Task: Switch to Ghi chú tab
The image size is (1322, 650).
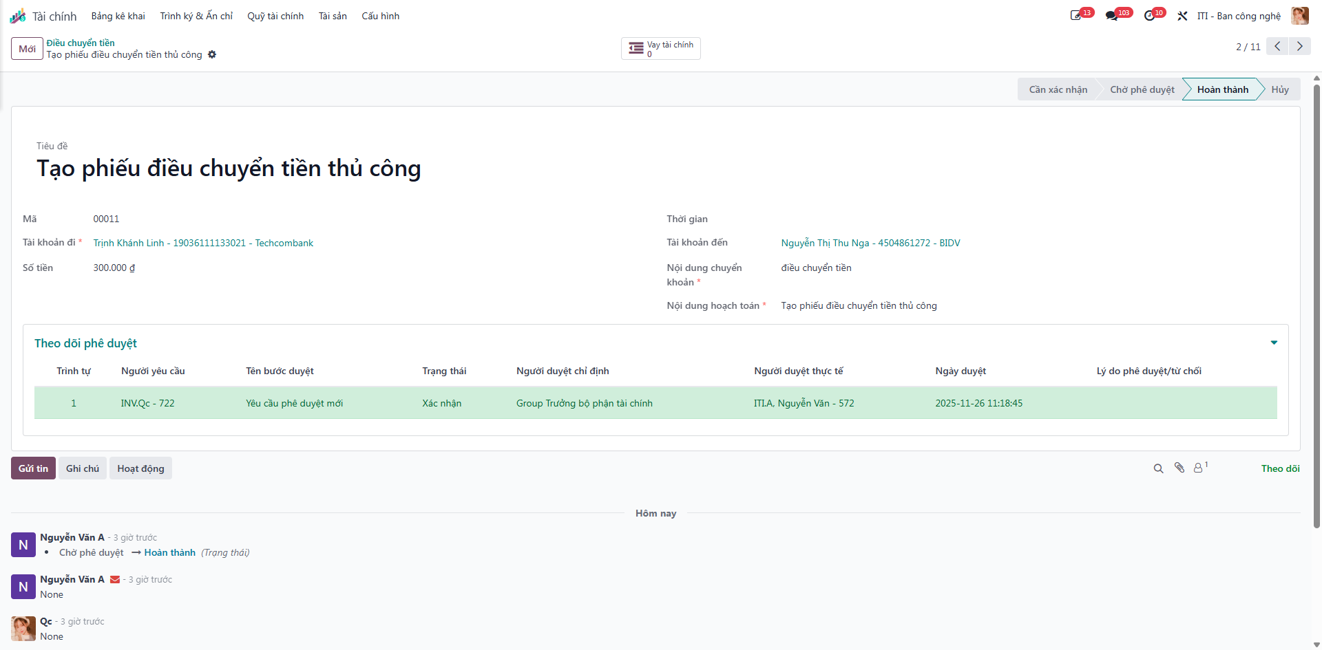Action: tap(83, 468)
